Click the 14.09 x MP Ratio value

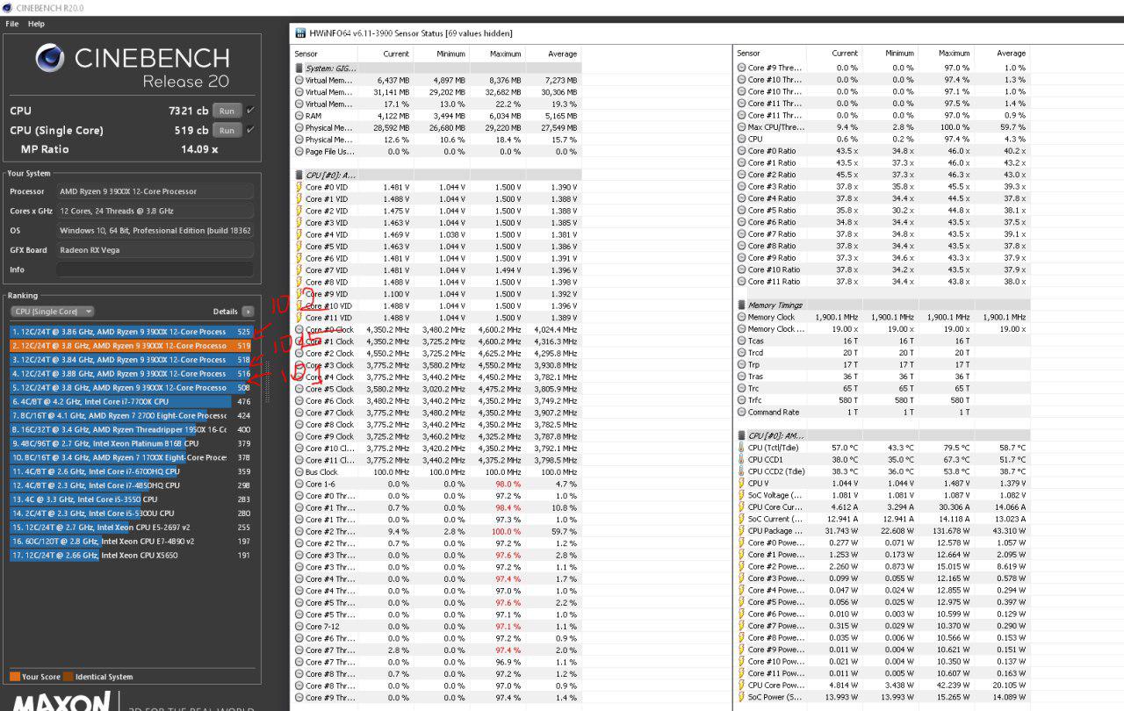198,149
